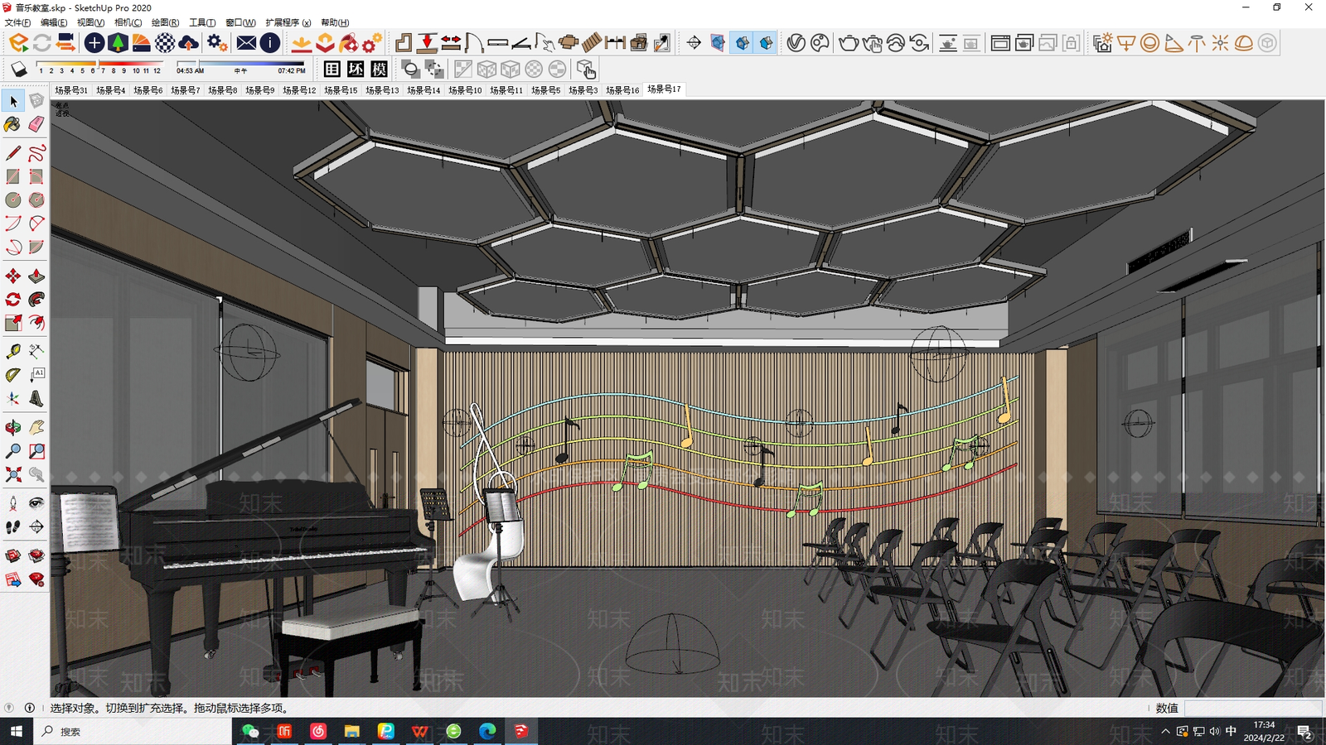This screenshot has width=1326, height=745.
Task: Click the Zoom Extents tool
Action: coord(13,474)
